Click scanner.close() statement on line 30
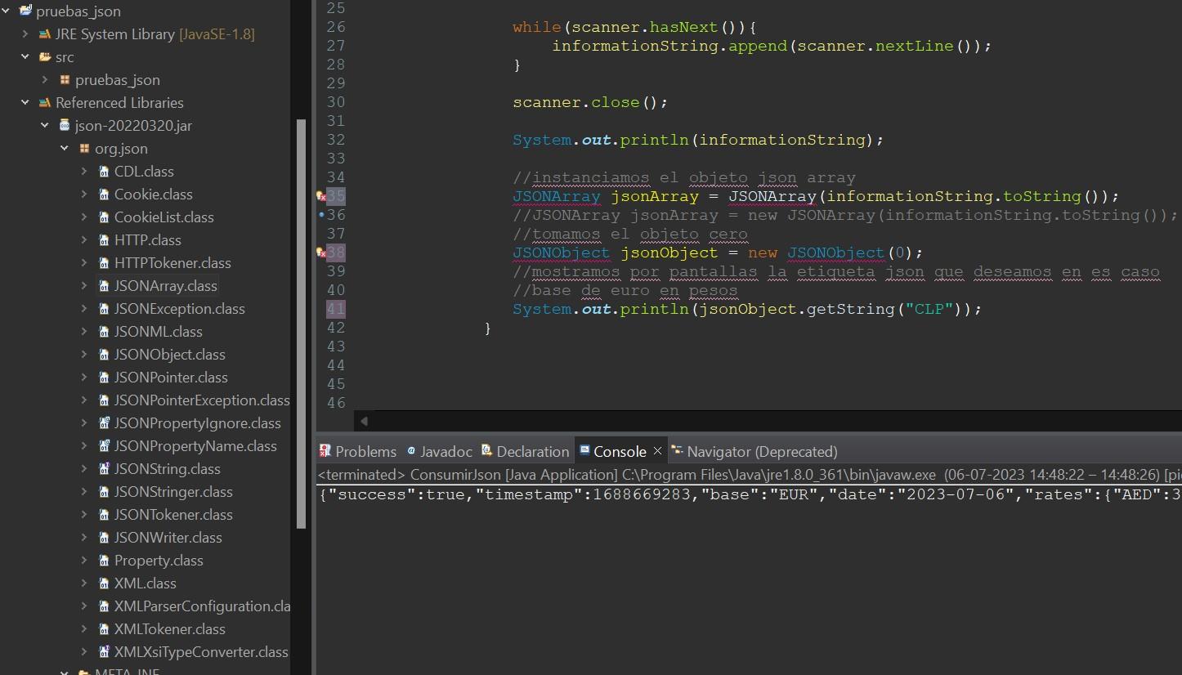The image size is (1182, 675). [x=590, y=102]
